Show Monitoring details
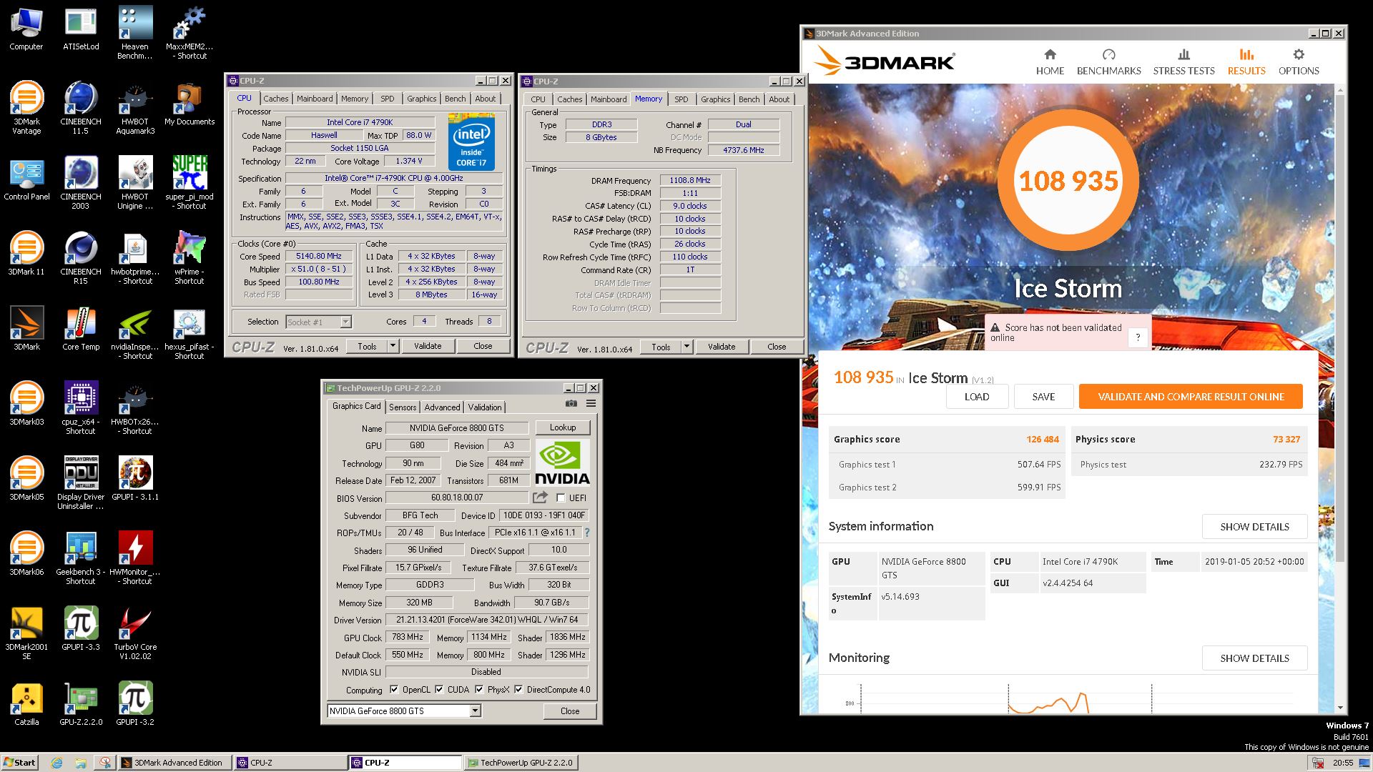Image resolution: width=1373 pixels, height=772 pixels. tap(1254, 658)
